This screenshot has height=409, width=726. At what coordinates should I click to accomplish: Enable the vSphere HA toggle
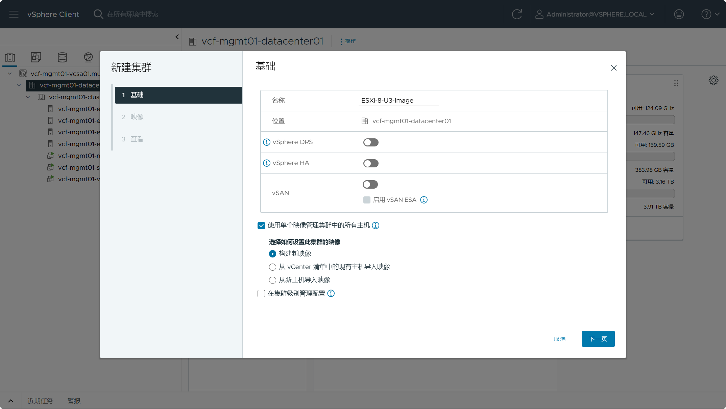[x=371, y=163]
